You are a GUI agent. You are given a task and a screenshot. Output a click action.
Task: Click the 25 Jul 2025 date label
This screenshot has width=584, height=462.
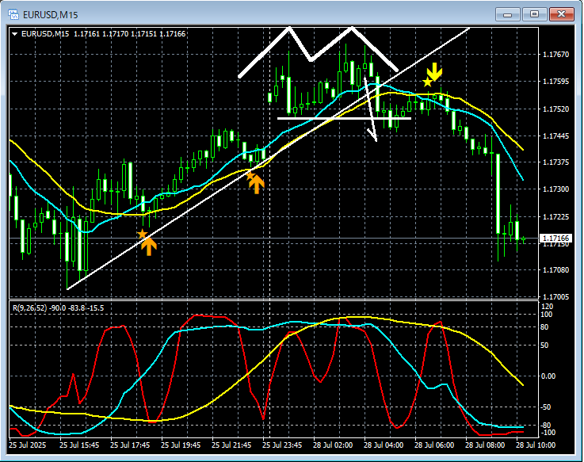click(28, 445)
